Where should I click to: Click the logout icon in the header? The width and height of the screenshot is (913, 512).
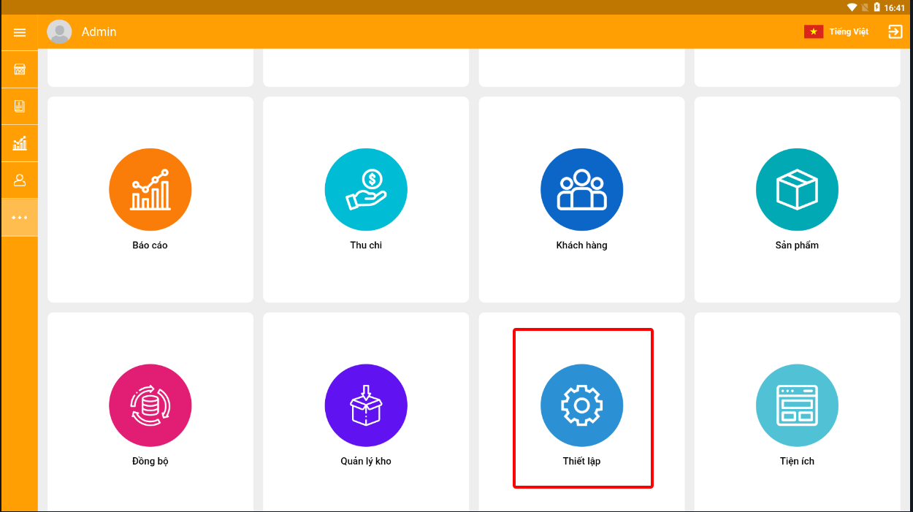tap(895, 31)
